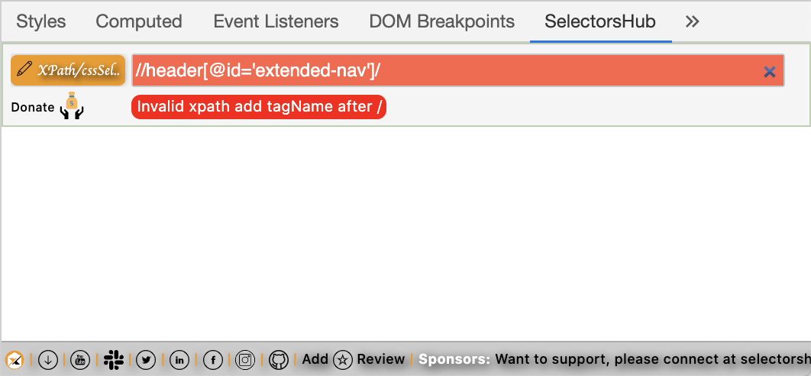Open the Computed tab

139,21
